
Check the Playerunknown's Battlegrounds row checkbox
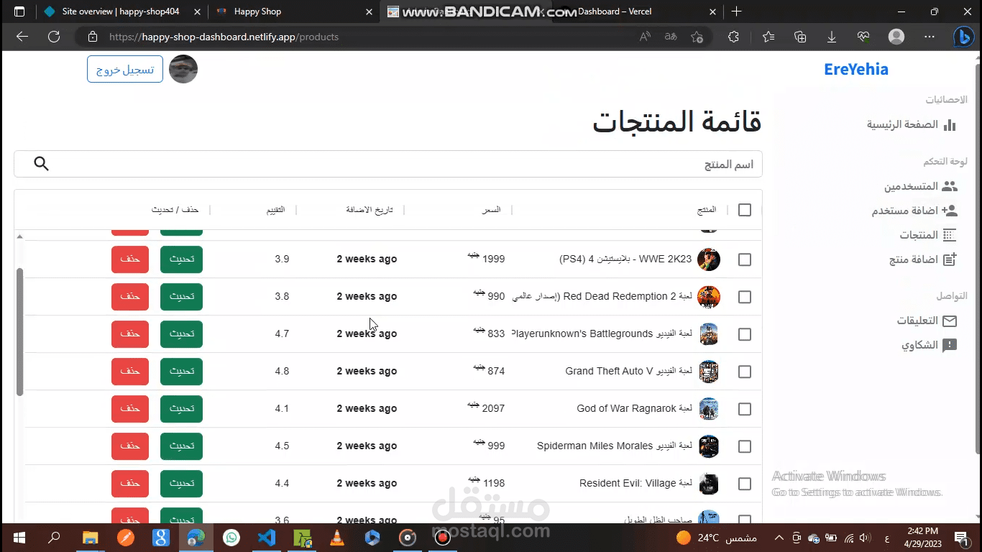click(x=745, y=334)
